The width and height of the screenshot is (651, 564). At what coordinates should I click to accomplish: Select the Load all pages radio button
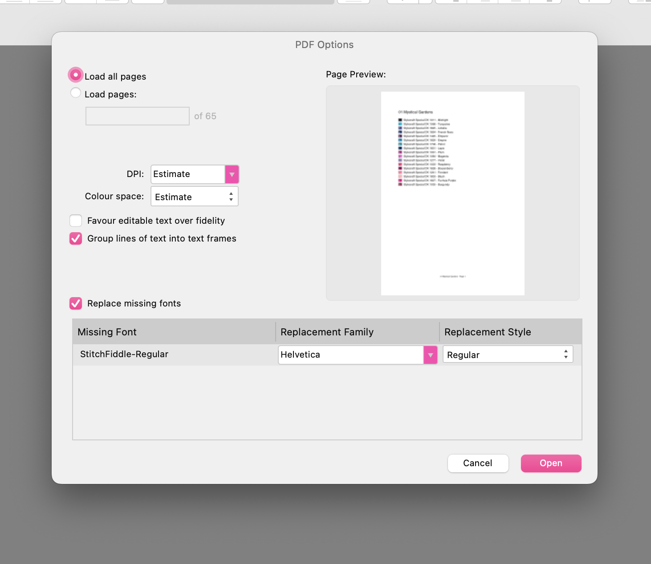[x=76, y=75]
